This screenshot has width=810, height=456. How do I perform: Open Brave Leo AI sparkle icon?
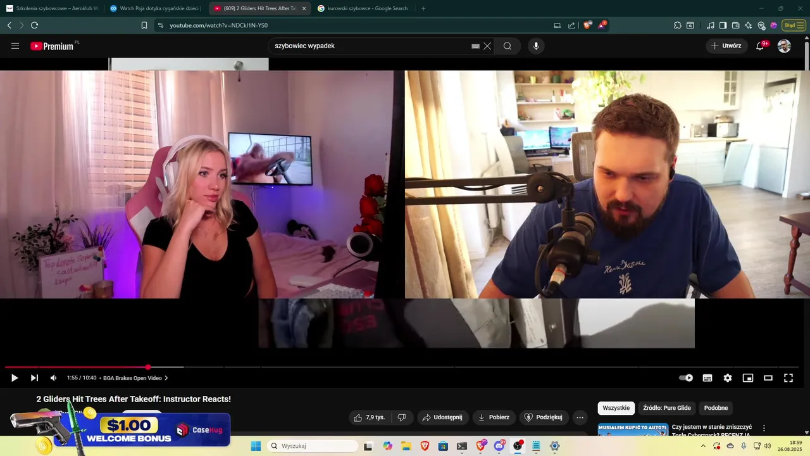click(x=748, y=25)
